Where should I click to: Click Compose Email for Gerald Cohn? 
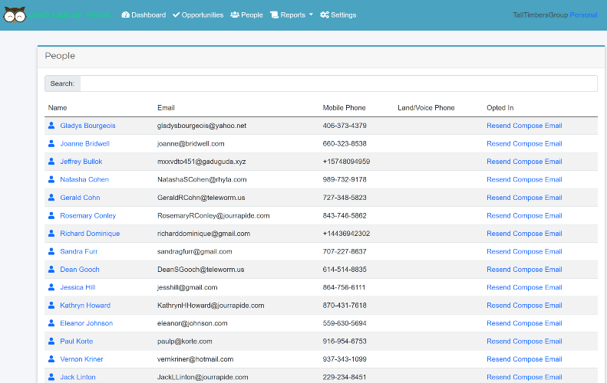pyautogui.click(x=537, y=198)
